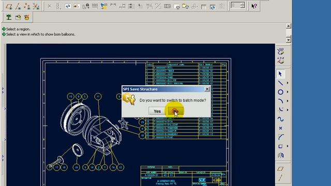This screenshot has height=186, width=331.
Task: Answer No in SPI Save Structure dialog
Action: pyautogui.click(x=175, y=111)
